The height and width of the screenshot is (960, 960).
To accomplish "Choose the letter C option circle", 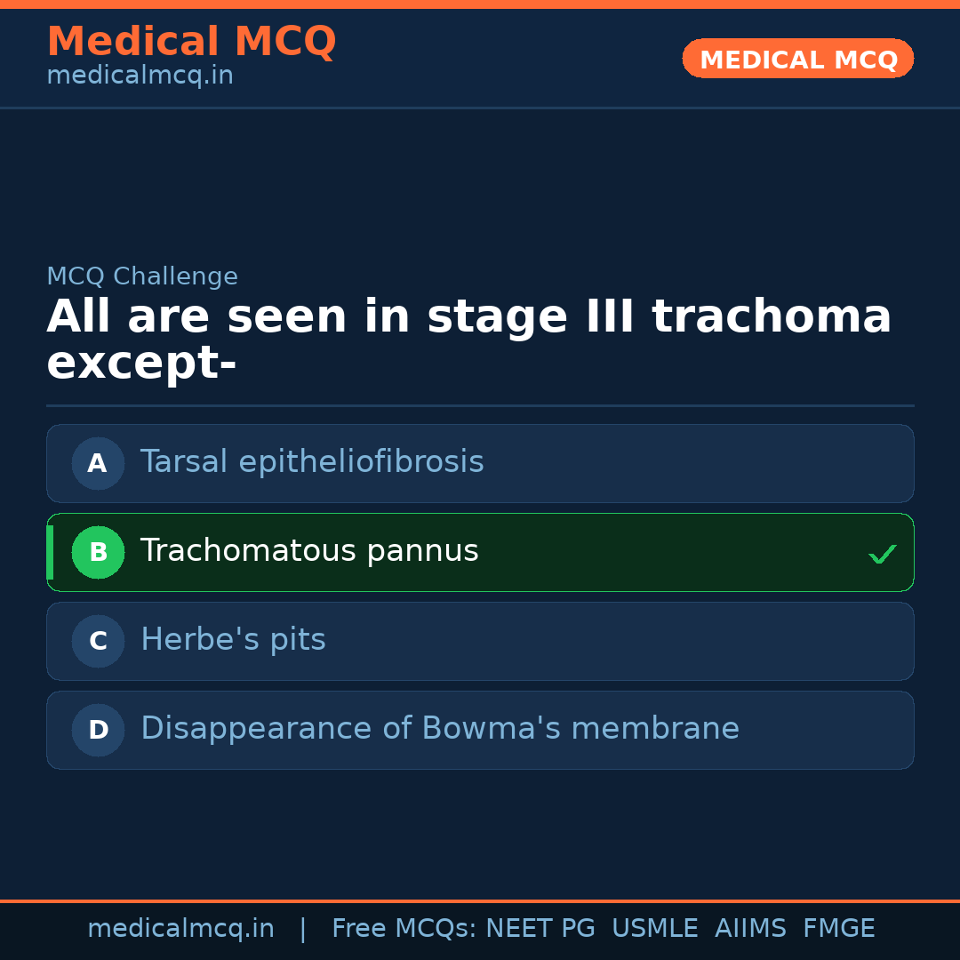I will point(98,641).
